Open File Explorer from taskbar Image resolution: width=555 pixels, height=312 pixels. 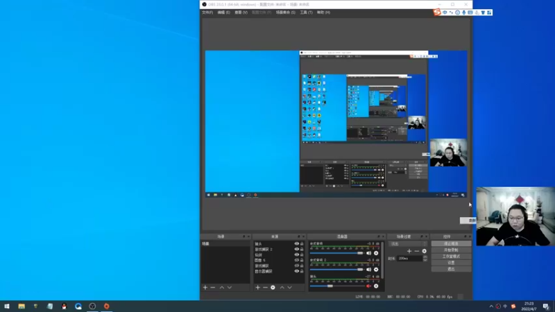(x=22, y=306)
